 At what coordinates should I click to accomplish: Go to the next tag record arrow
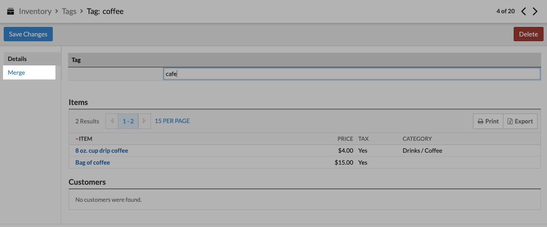click(535, 11)
